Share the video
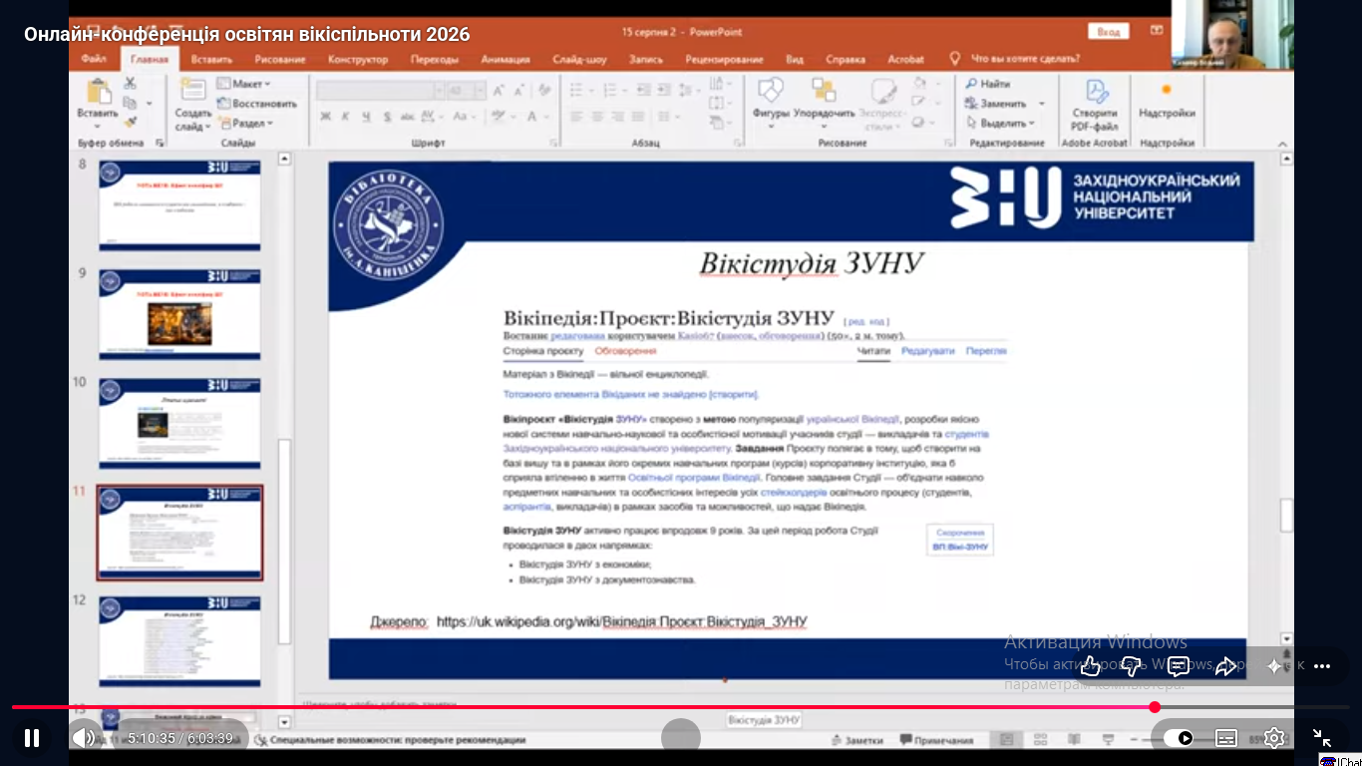This screenshot has height=766, width=1362. pos(1225,666)
